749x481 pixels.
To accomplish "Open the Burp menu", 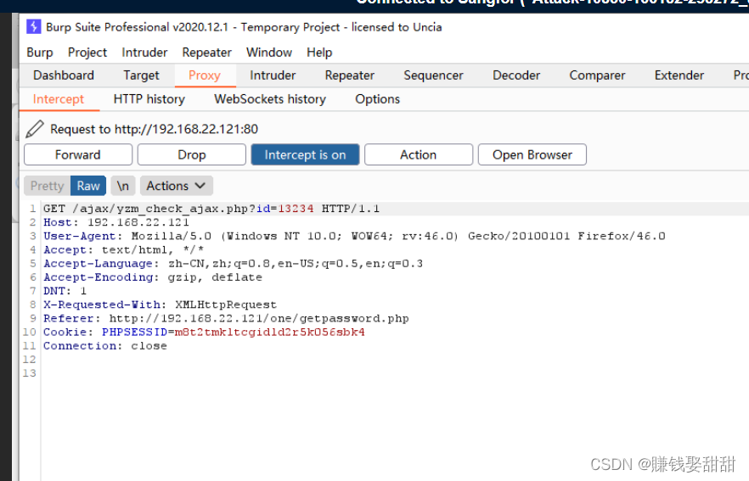I will [x=40, y=53].
